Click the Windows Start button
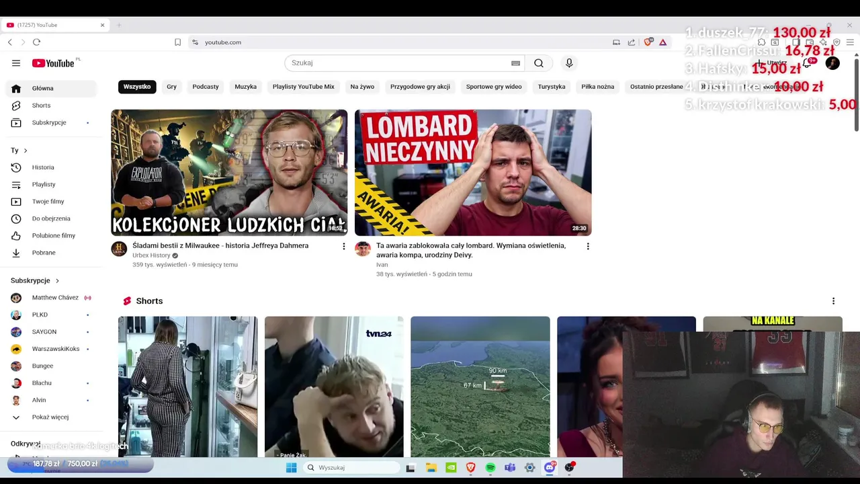The image size is (860, 484). tap(291, 467)
